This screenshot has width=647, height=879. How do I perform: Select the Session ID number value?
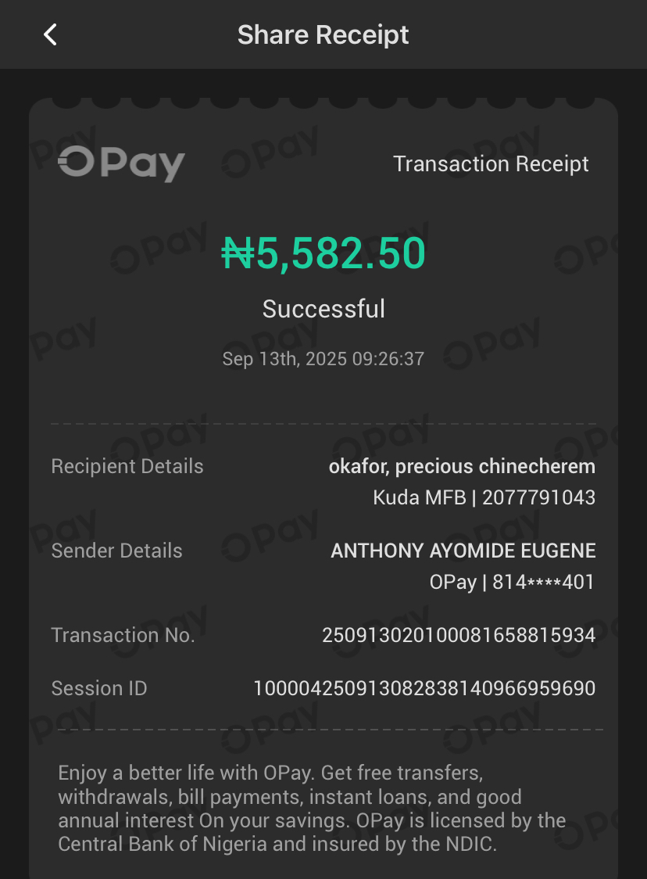click(424, 688)
